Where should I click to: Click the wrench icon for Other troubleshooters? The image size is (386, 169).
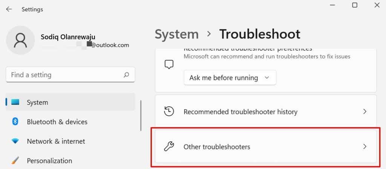coord(169,146)
